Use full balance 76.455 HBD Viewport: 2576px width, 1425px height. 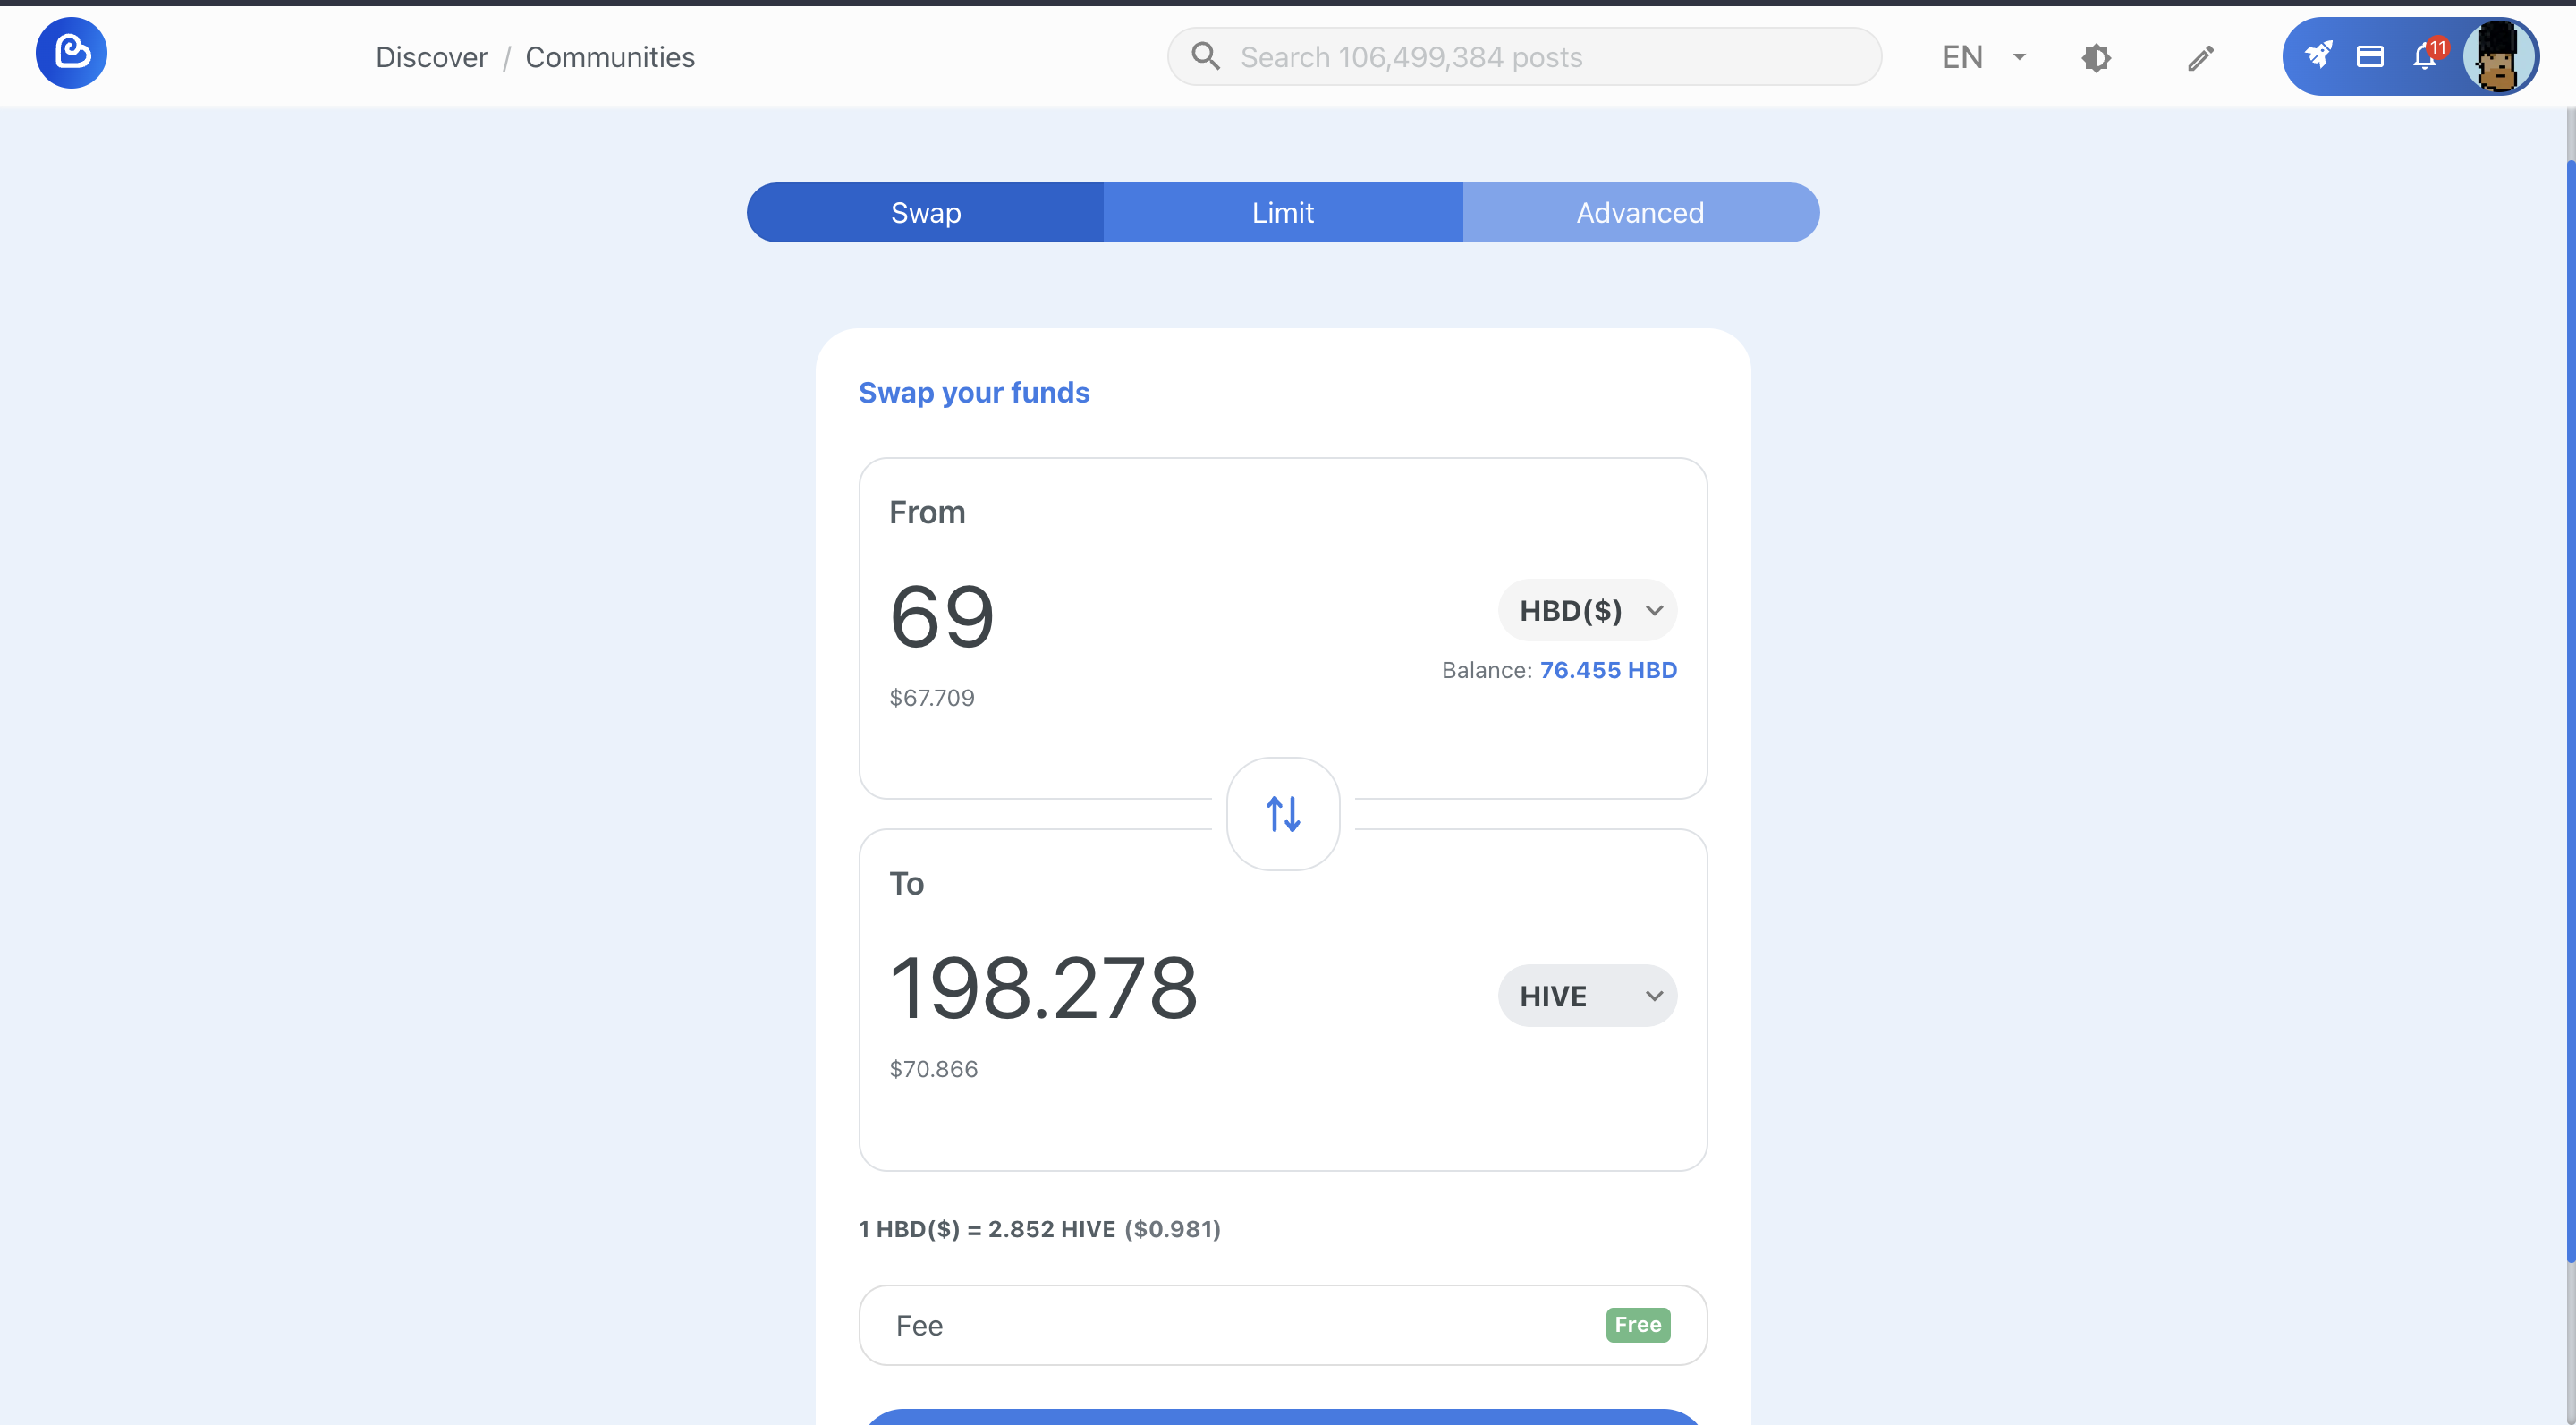pyautogui.click(x=1608, y=670)
